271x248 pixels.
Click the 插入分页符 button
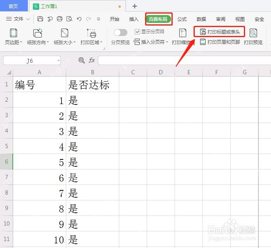point(150,42)
